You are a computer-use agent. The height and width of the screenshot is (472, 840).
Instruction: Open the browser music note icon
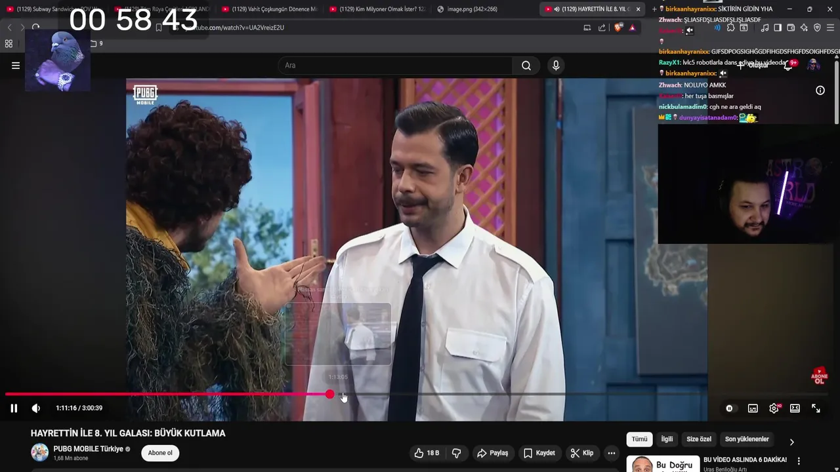coord(764,28)
